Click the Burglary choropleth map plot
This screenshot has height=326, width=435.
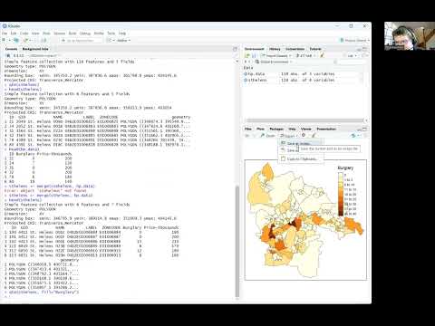(x=305, y=220)
